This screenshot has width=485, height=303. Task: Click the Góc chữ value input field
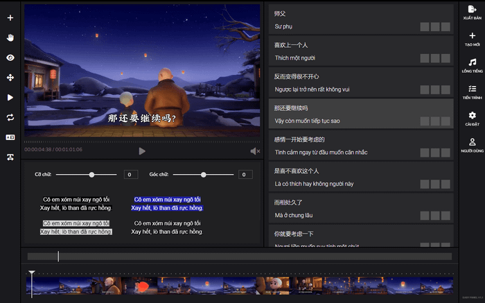click(245, 175)
